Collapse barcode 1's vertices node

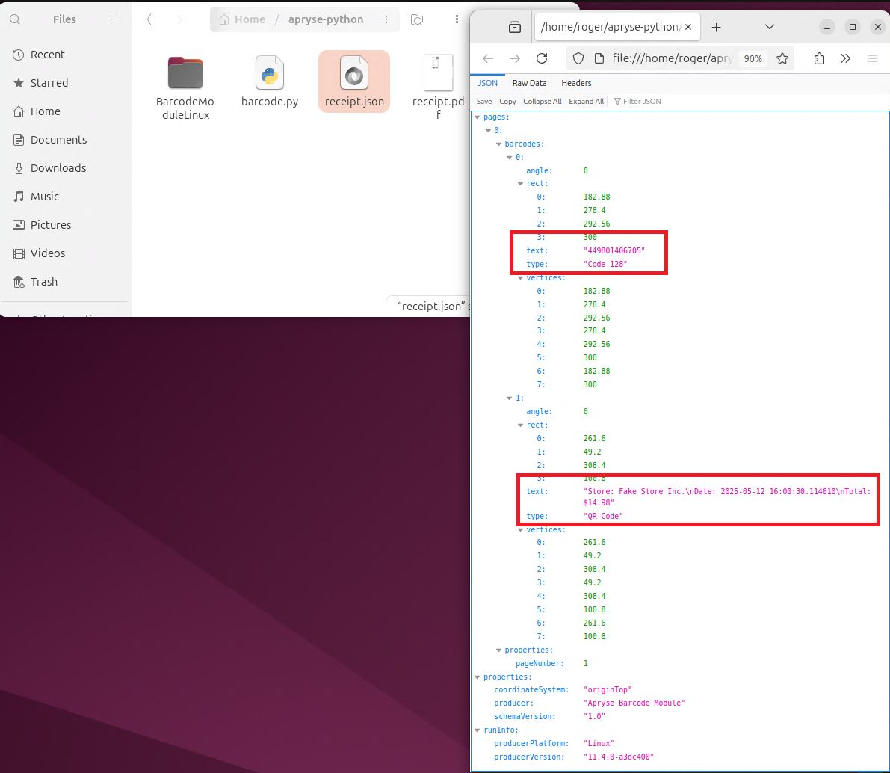click(x=521, y=529)
